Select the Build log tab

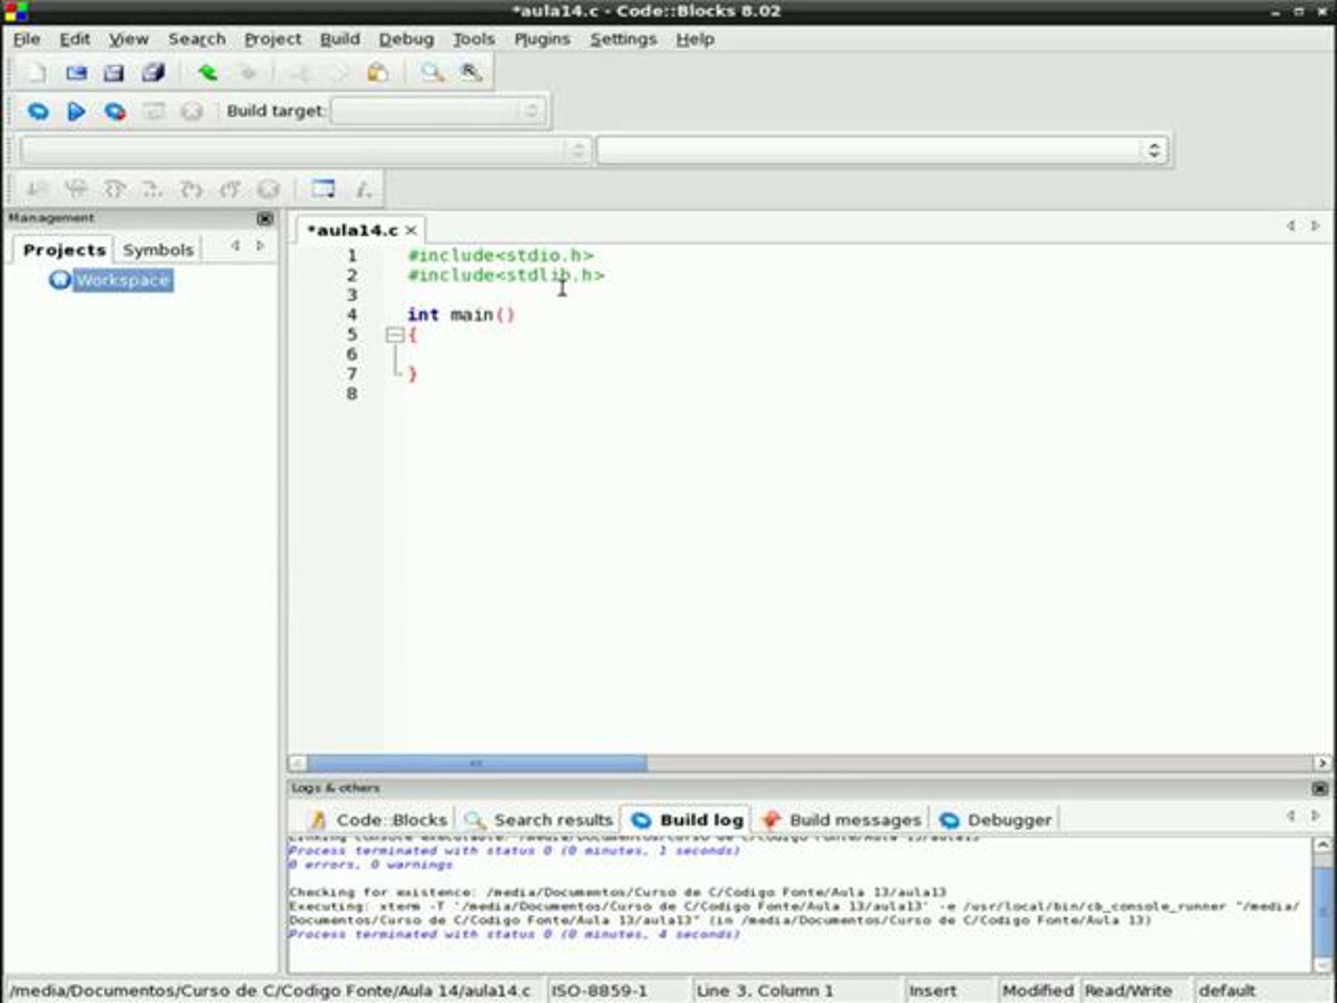point(687,820)
